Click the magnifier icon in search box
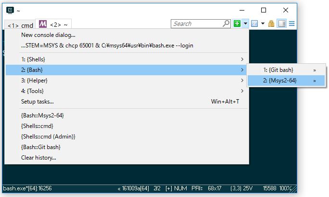This screenshot has width=329, height=197. (x=226, y=23)
